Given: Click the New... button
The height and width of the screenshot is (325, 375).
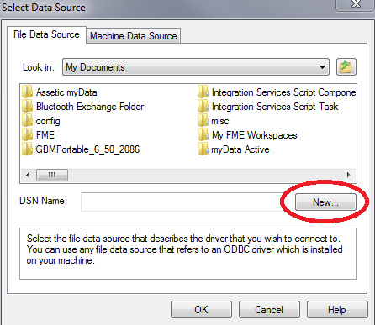Looking at the screenshot, I should (x=325, y=202).
